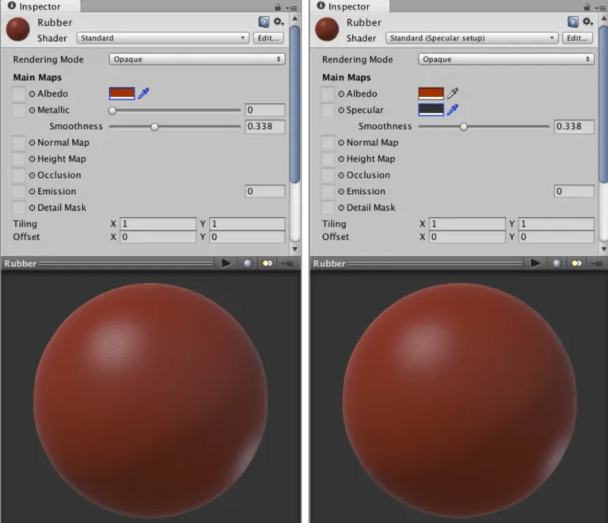
Task: Open help book icon in right Inspector
Action: [572, 21]
